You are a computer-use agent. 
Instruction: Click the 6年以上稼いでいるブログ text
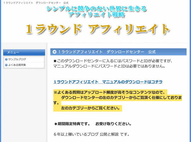coord(91,134)
